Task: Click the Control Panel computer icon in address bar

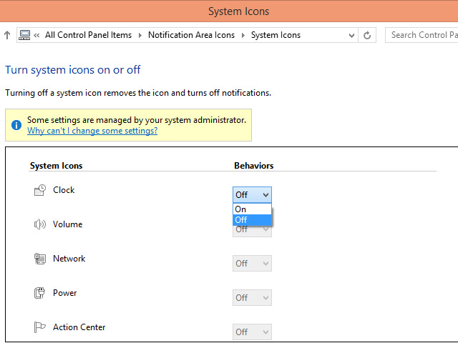Action: click(24, 35)
